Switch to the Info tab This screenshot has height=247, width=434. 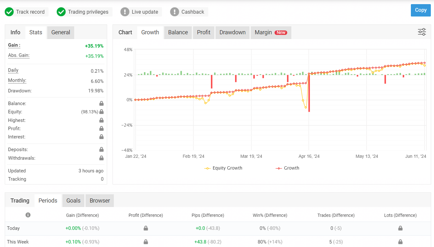click(15, 32)
